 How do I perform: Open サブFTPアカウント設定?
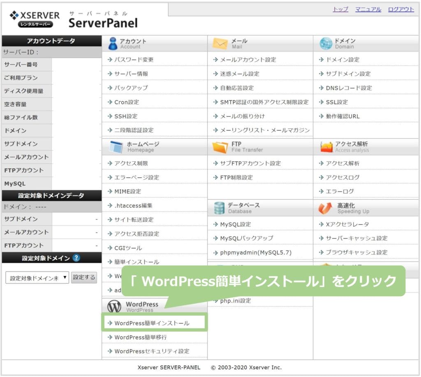coord(250,163)
